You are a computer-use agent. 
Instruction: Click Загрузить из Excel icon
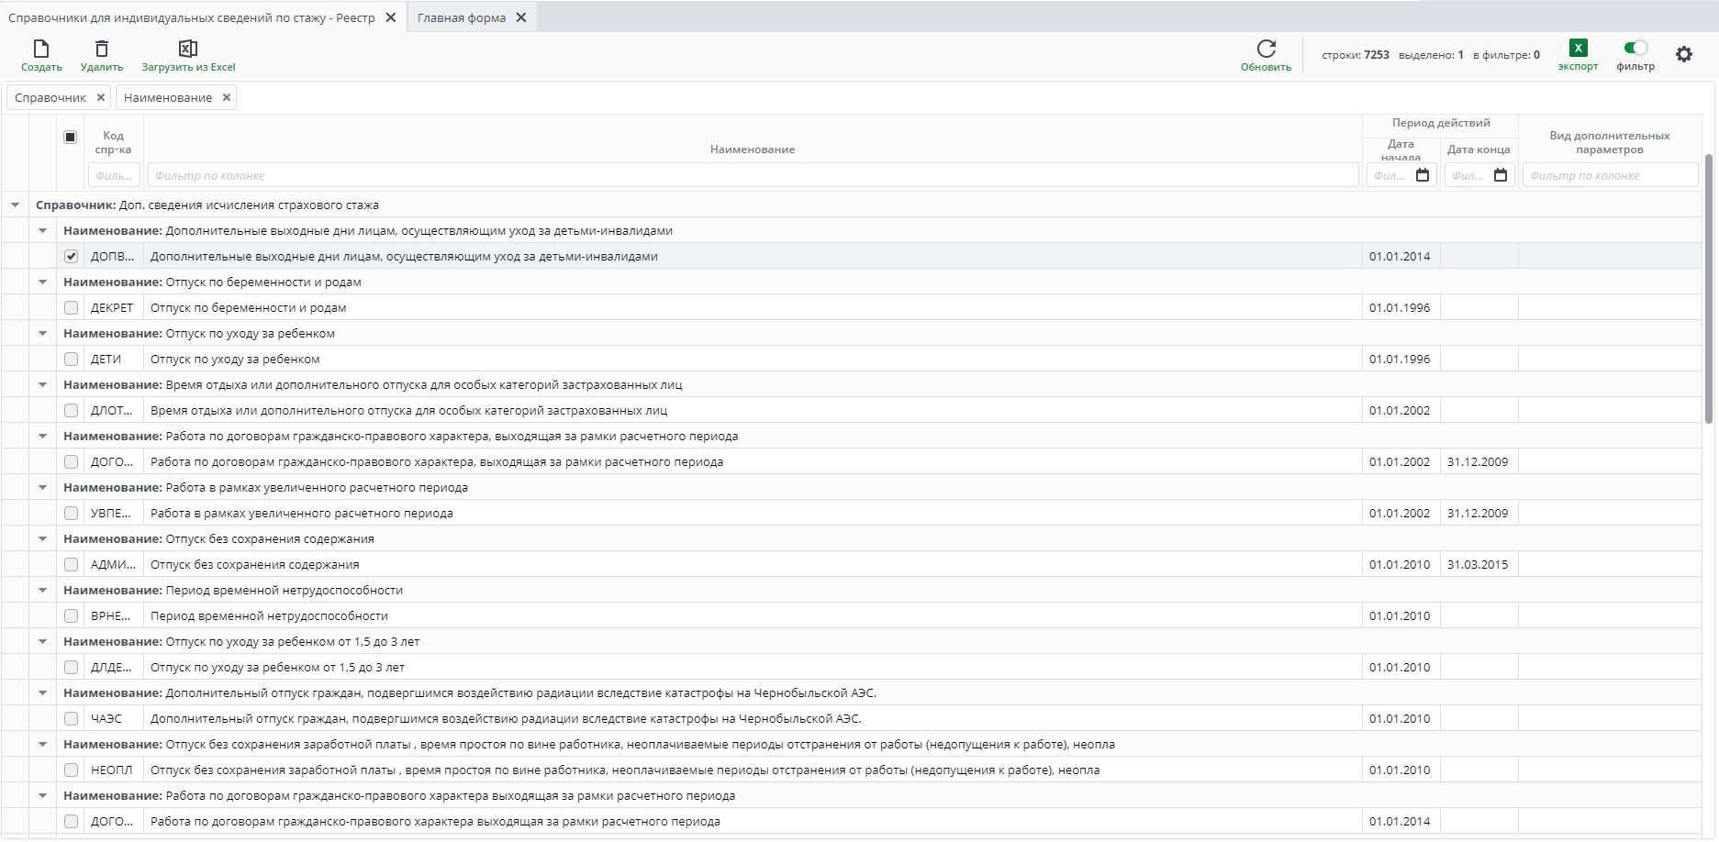pyautogui.click(x=188, y=49)
